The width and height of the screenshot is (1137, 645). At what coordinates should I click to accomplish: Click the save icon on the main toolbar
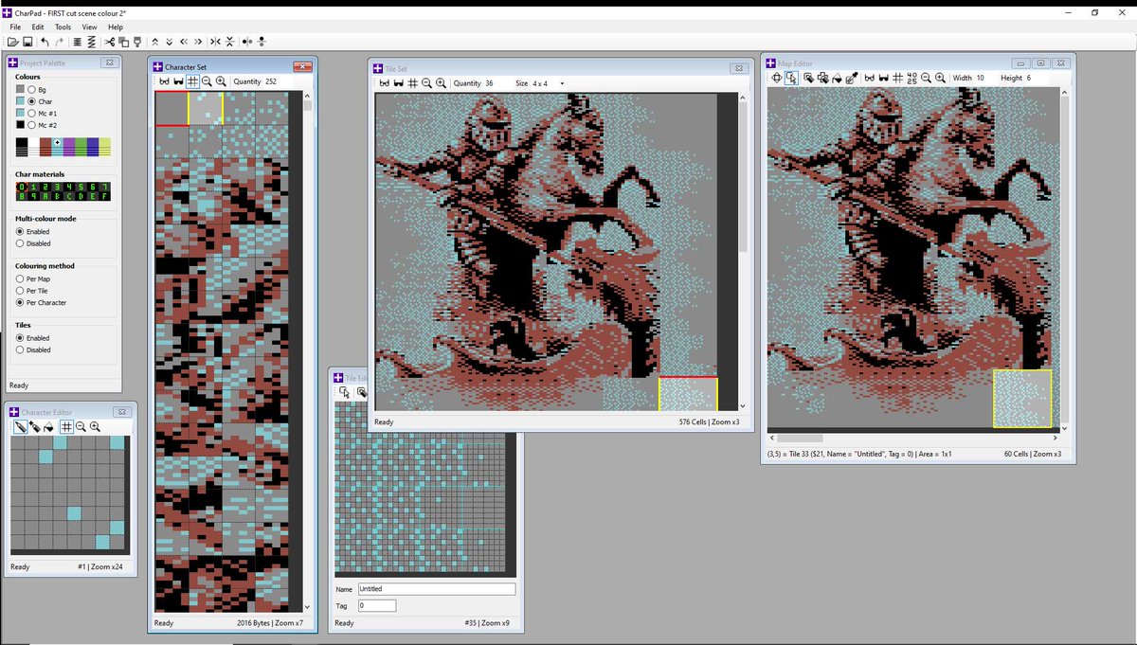(28, 42)
